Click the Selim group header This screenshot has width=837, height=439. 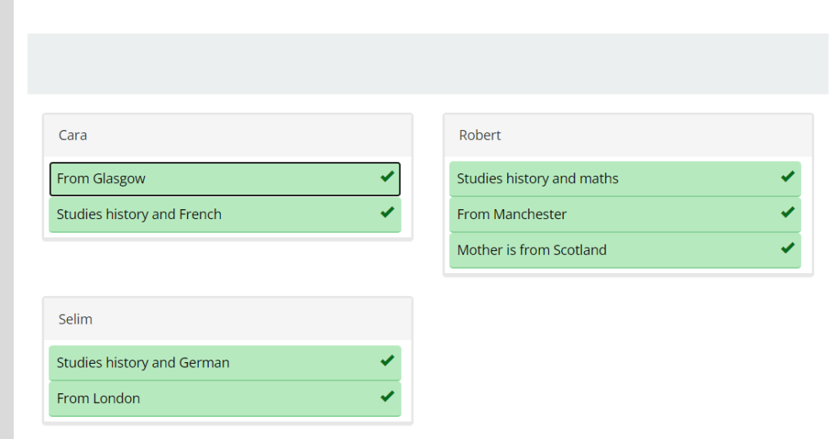[x=227, y=320]
